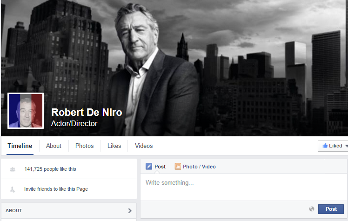Click the Liked button
Image resolution: width=348 pixels, height=221 pixels.
click(333, 146)
